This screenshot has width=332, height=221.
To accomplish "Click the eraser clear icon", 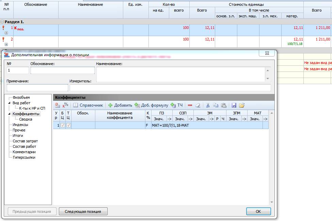I will (x=198, y=105).
